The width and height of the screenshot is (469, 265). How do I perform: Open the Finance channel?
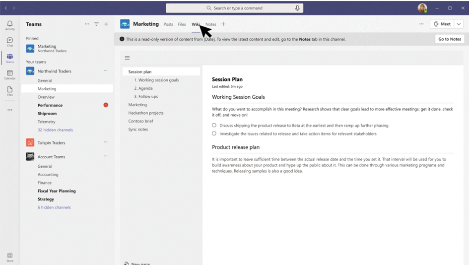click(x=45, y=183)
